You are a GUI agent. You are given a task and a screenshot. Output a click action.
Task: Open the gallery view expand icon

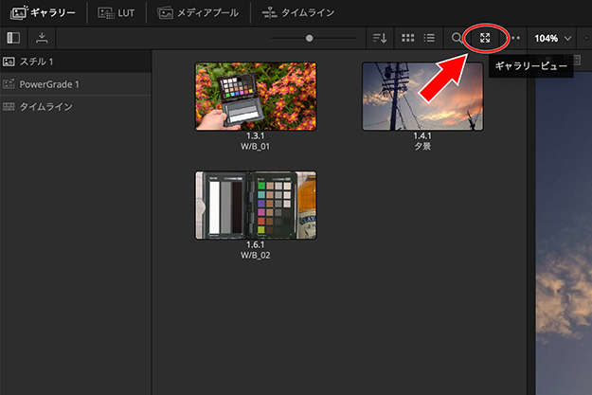pyautogui.click(x=485, y=38)
